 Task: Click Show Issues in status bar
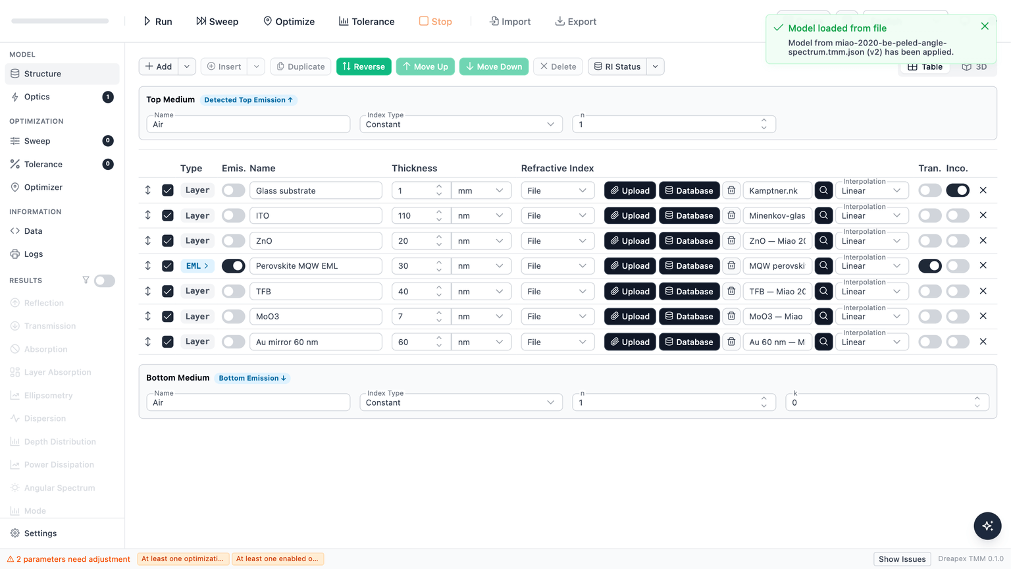pos(902,559)
